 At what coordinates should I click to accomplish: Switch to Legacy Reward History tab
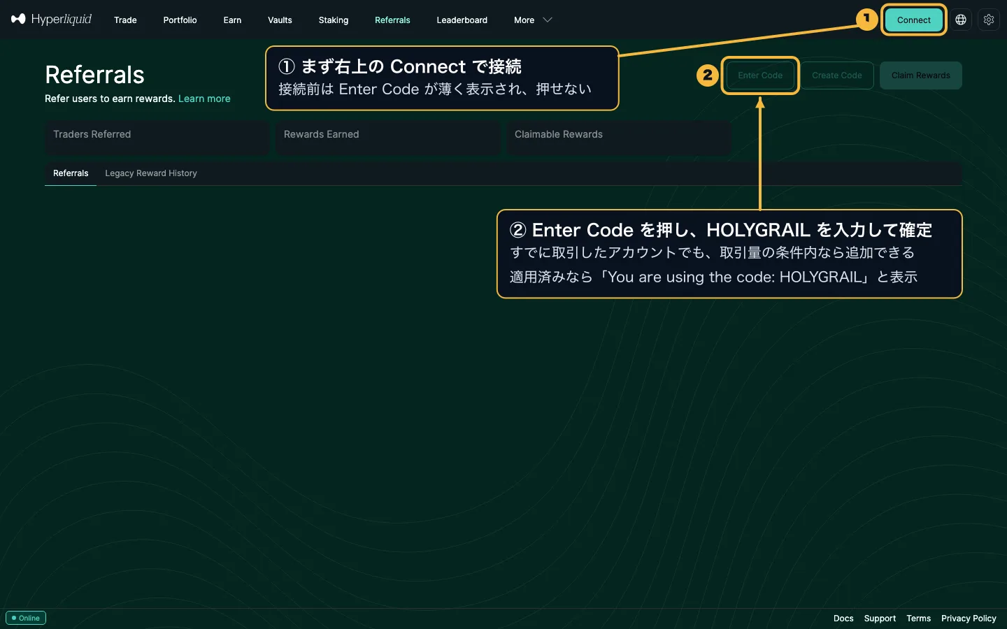[x=151, y=173]
